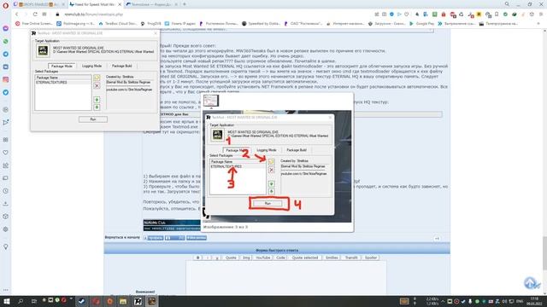Click the search tabs magnifier icon
547x307 pixels.
pos(507,4)
